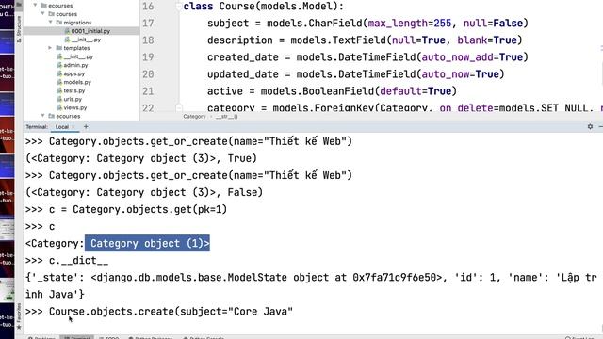This screenshot has height=339, width=603.
Task: Click the highlighted 'Category object (1)>' text
Action: pos(148,243)
